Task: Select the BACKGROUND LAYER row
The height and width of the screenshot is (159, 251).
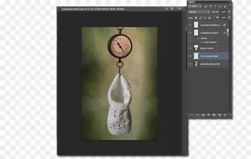Action: coord(208,64)
